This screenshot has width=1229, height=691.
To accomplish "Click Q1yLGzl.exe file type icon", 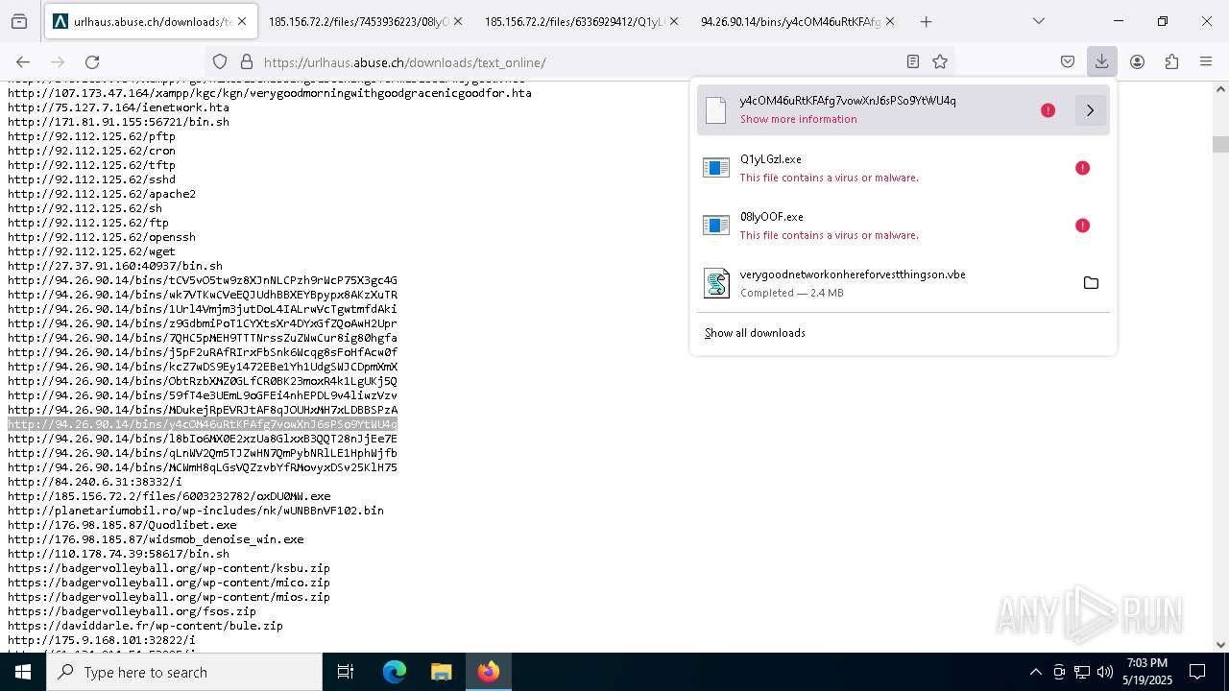I will point(716,168).
